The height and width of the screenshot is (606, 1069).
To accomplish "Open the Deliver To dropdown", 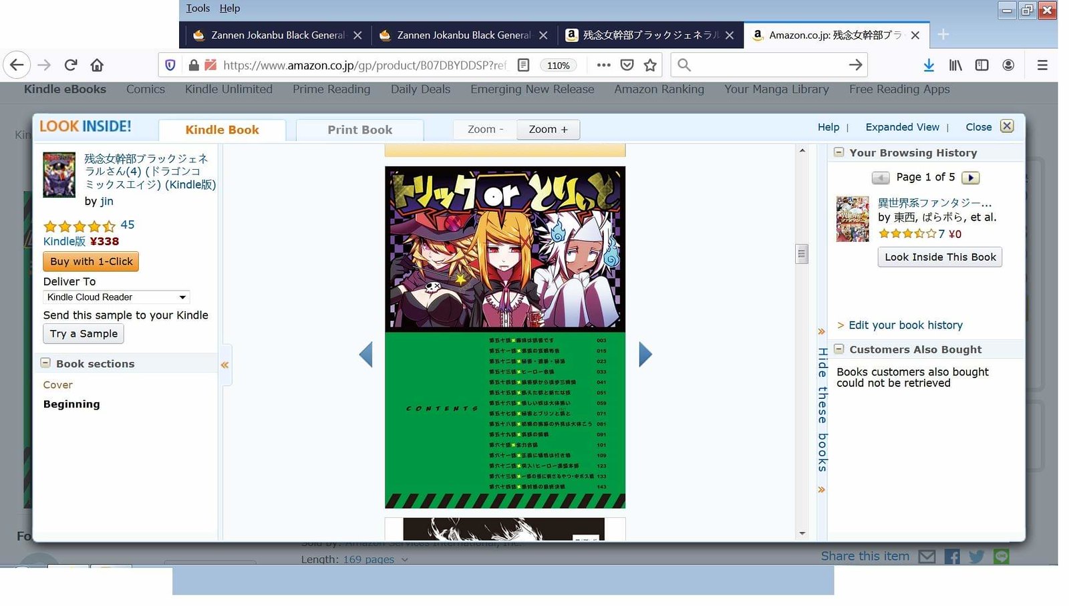I will click(116, 297).
